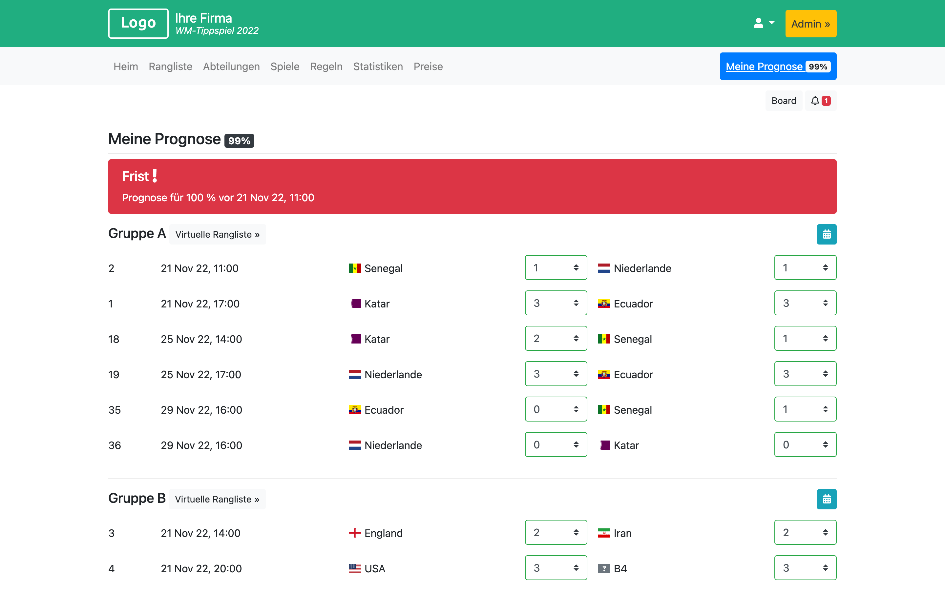This screenshot has height=590, width=945.
Task: Open Ecuador score dropdown in match 35
Action: (556, 409)
